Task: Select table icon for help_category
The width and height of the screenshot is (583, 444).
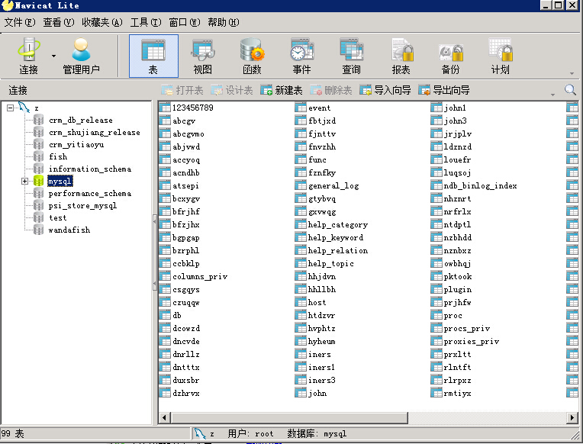Action: 301,224
